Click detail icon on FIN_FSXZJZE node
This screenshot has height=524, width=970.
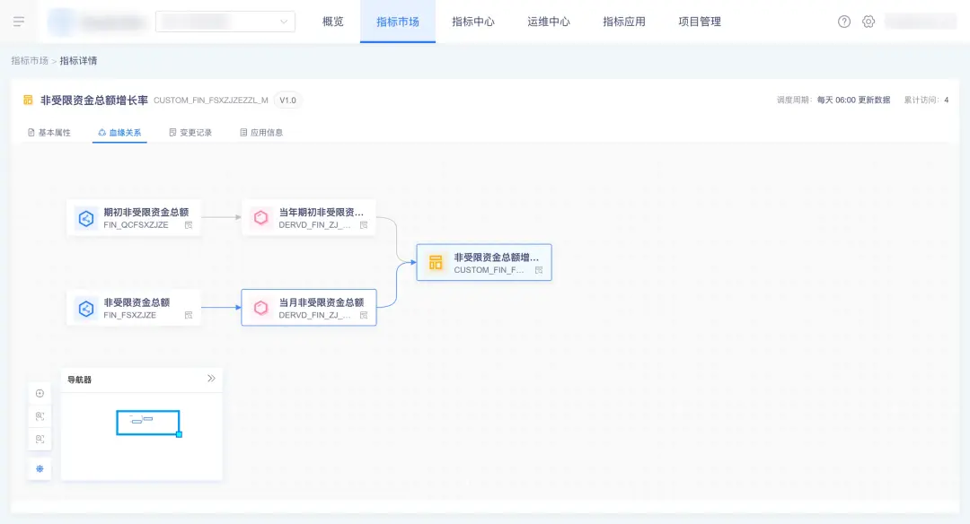point(189,315)
